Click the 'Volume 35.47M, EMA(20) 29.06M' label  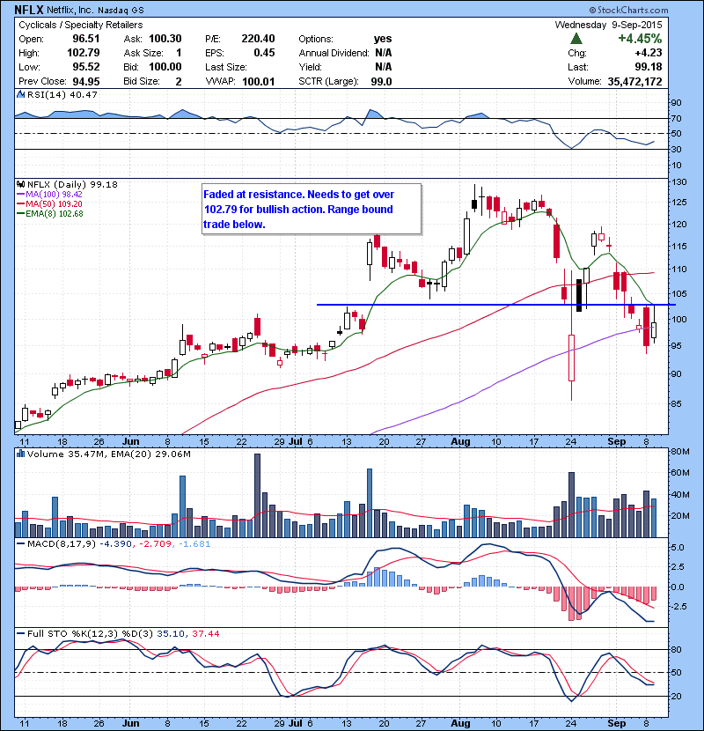click(x=108, y=454)
